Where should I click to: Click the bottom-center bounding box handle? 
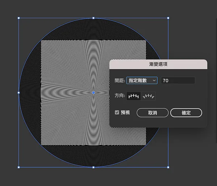(x=93, y=167)
